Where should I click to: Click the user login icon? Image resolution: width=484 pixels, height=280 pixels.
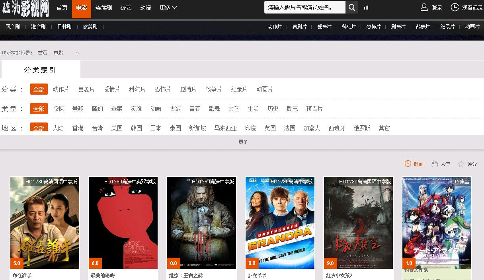(x=424, y=7)
